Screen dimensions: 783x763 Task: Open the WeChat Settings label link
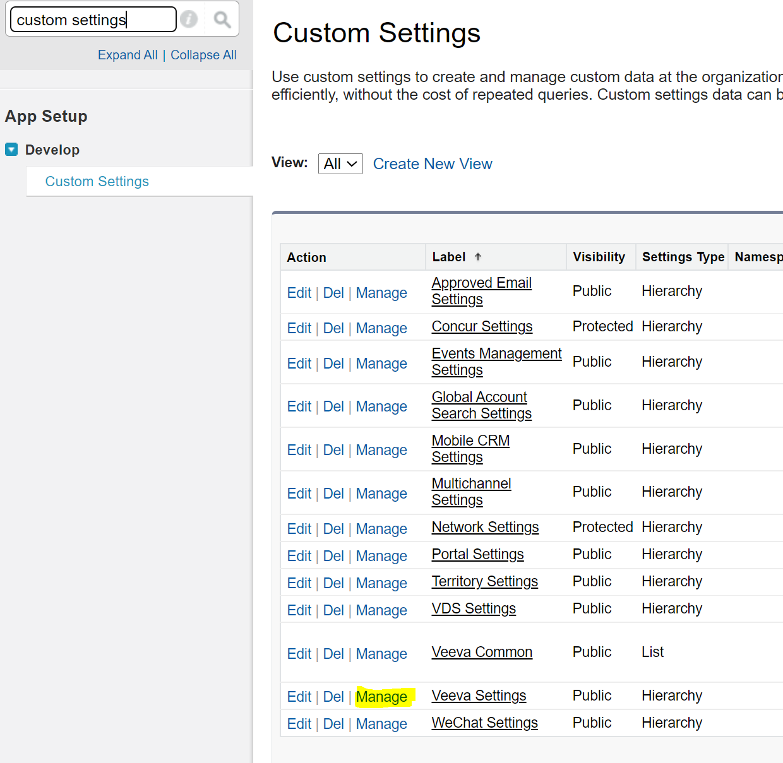click(x=484, y=723)
